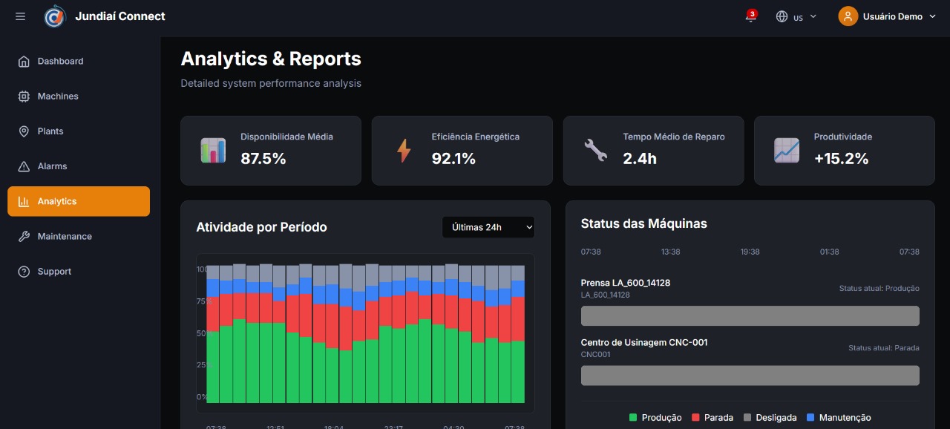The height and width of the screenshot is (429, 950).
Task: Click the hamburger menu icon
Action: (x=20, y=16)
